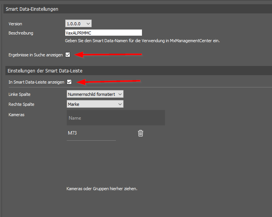Delete the M73 camera with trash icon
The image size is (272, 217).
[140, 133]
